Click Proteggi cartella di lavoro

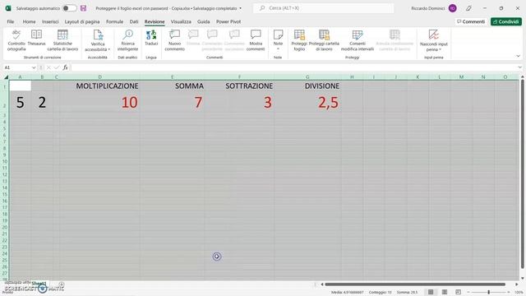(x=324, y=40)
